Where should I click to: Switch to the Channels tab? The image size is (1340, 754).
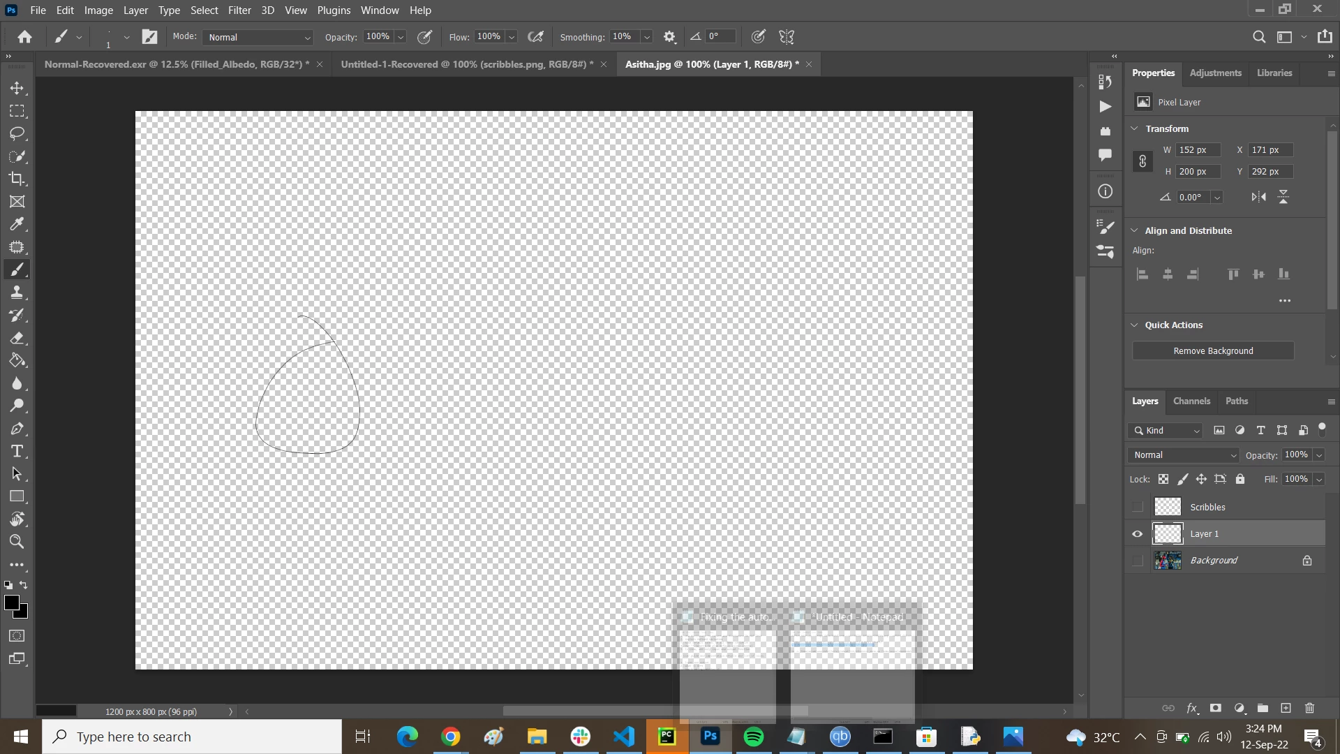[1191, 401]
